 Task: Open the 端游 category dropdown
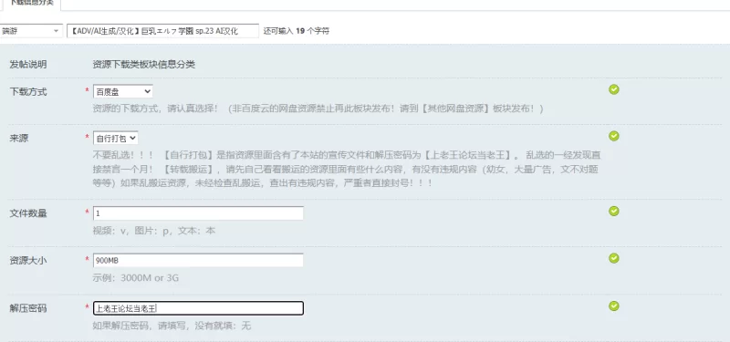[31, 31]
